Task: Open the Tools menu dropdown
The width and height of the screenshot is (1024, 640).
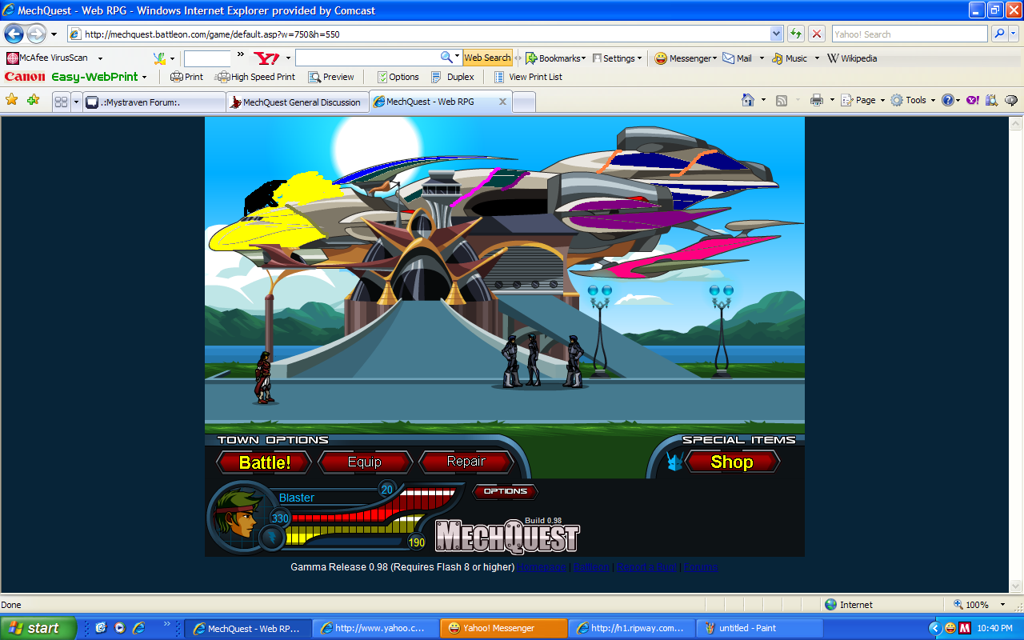Action: click(x=932, y=101)
